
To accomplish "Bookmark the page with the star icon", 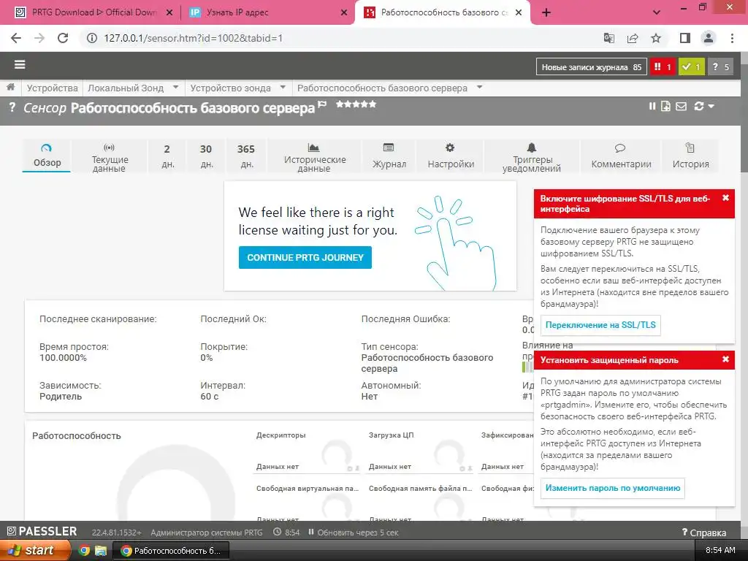I will click(656, 38).
